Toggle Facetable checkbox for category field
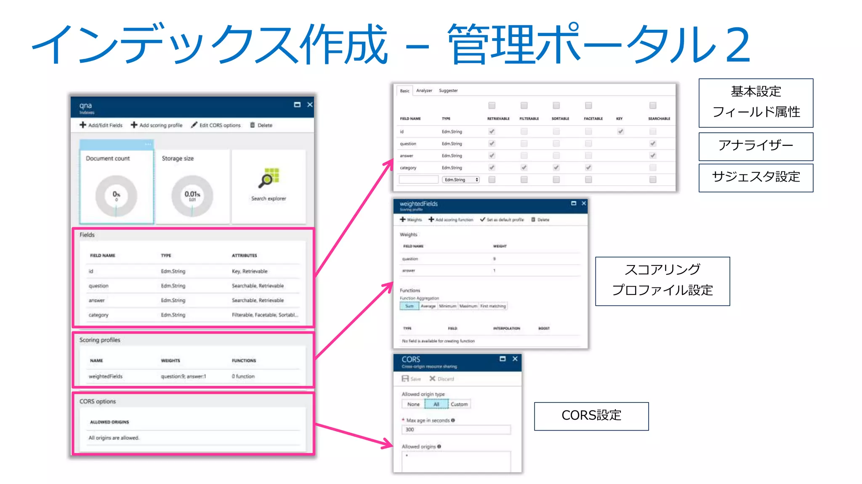Viewport: 862px width, 484px height. [x=588, y=168]
